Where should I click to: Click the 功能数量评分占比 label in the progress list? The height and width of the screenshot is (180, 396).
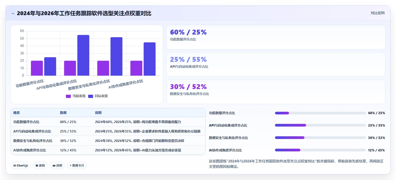pos(222,113)
